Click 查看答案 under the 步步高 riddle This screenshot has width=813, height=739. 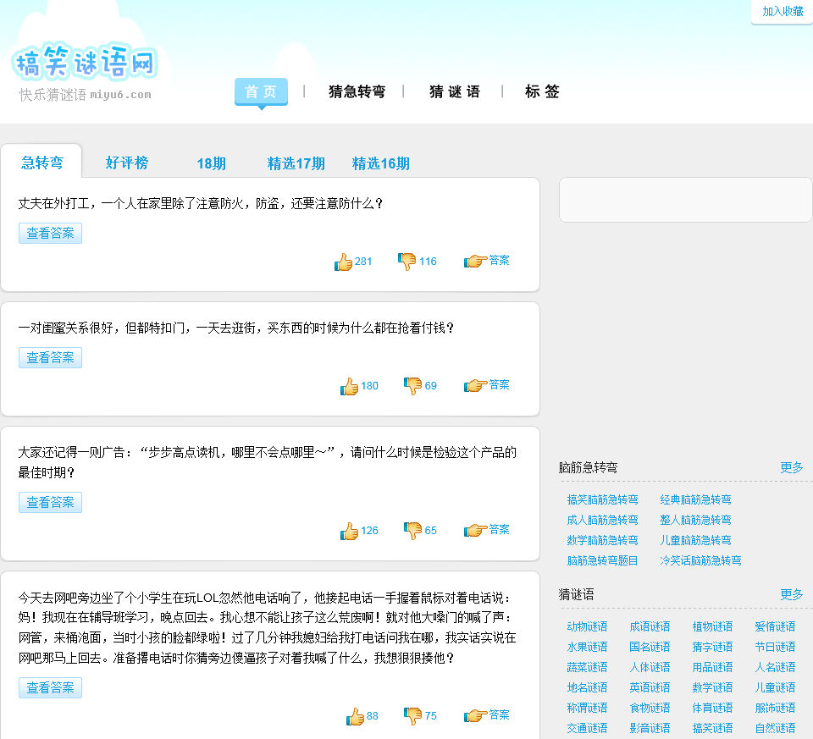click(x=50, y=502)
